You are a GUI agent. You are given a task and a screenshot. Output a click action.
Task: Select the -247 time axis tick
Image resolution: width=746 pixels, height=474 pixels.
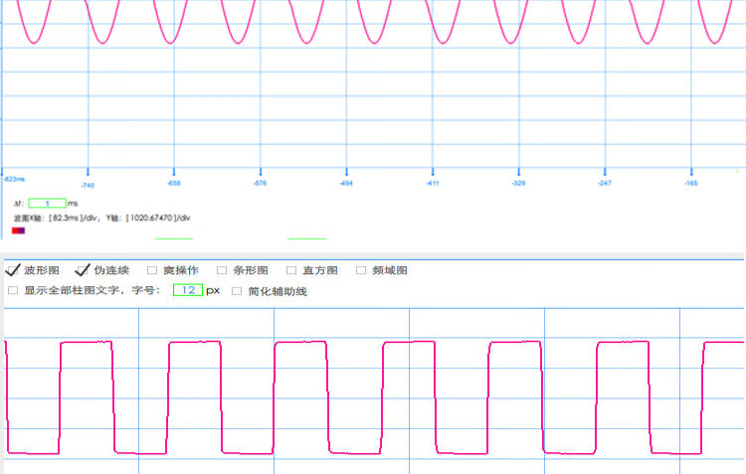coord(604,185)
